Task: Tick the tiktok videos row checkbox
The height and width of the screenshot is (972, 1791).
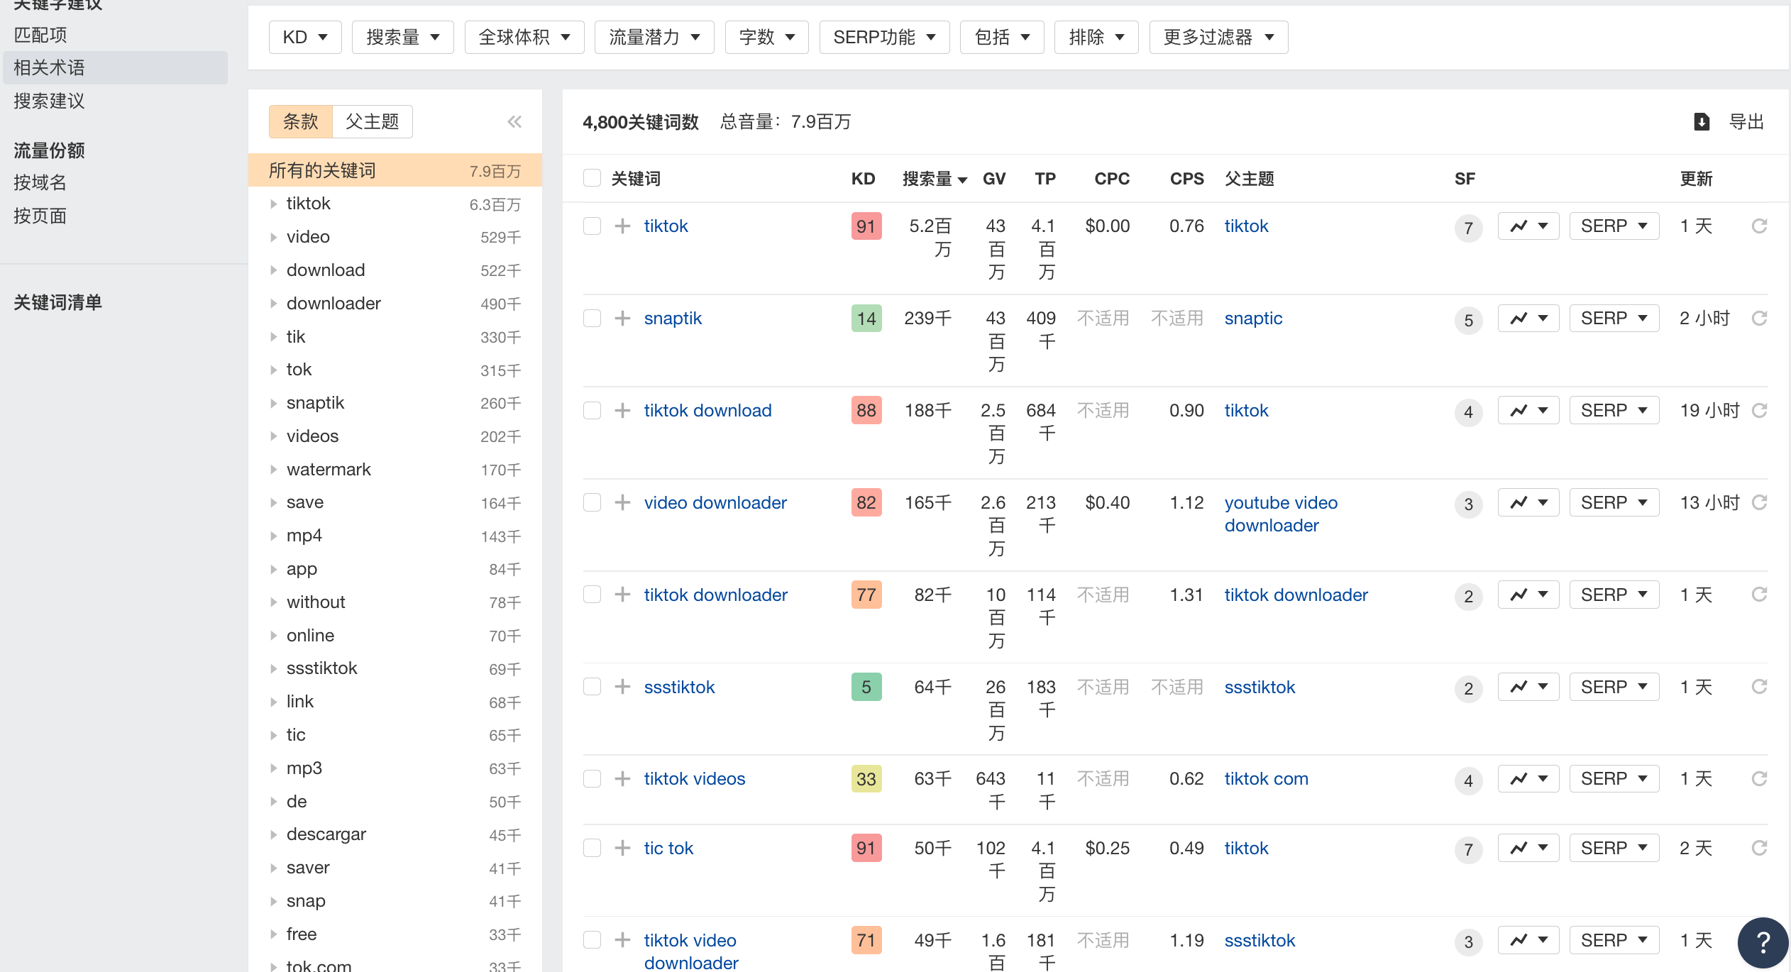Action: (592, 779)
